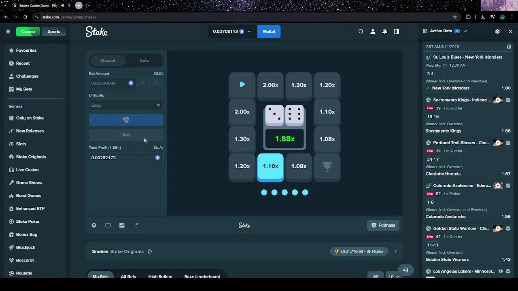The width and height of the screenshot is (518, 291).
Task: Open the Chrome tab search dropdown
Action: coord(6,6)
